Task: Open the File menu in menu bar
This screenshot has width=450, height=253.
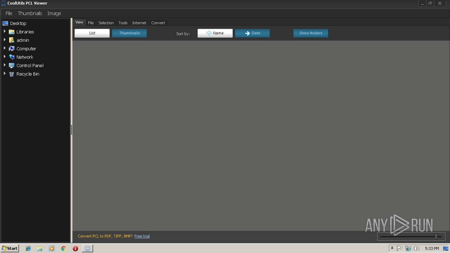Action: (9, 13)
